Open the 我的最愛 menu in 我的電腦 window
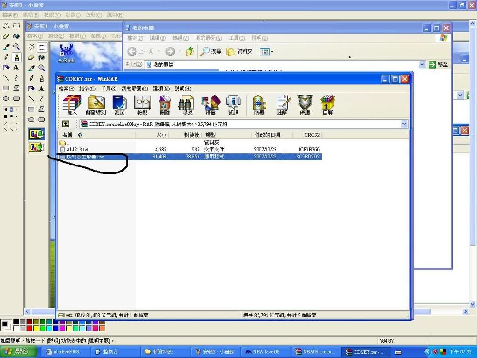The image size is (477, 358). click(209, 38)
